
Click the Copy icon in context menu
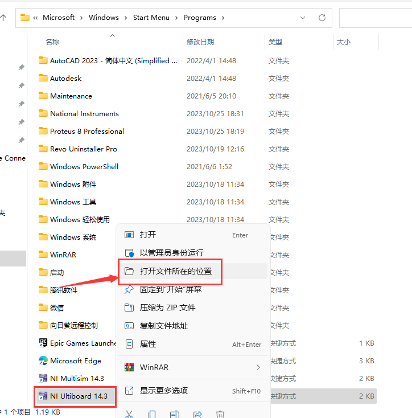tap(152, 414)
